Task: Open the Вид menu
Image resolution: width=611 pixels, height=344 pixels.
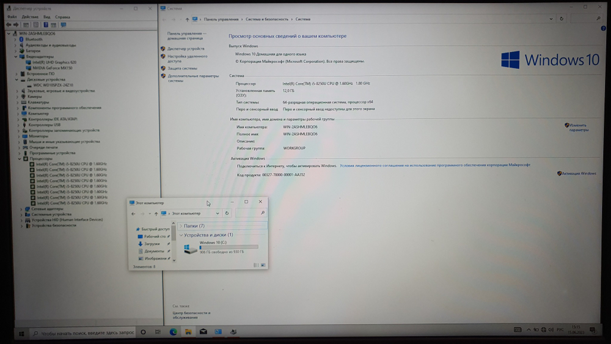Action: point(47,16)
